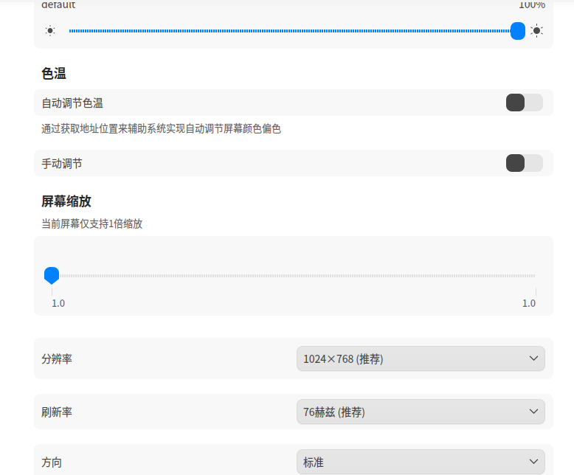Click the left 1.0 scale label
The width and height of the screenshot is (574, 475).
click(58, 303)
